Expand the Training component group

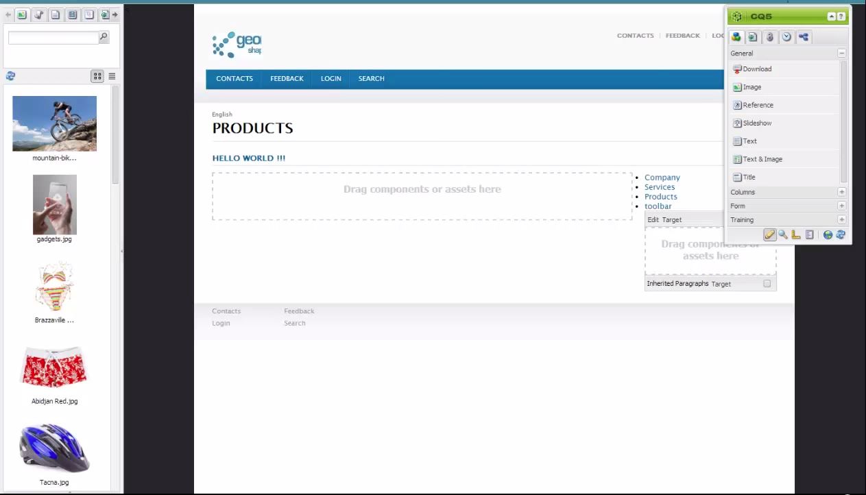841,219
